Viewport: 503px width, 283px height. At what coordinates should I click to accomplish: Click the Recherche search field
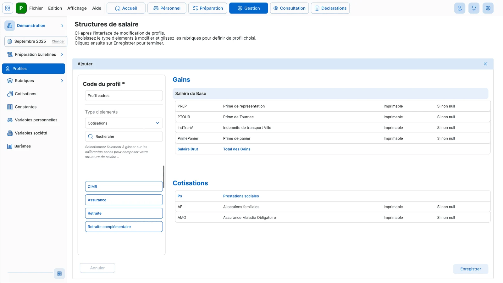[x=124, y=136]
